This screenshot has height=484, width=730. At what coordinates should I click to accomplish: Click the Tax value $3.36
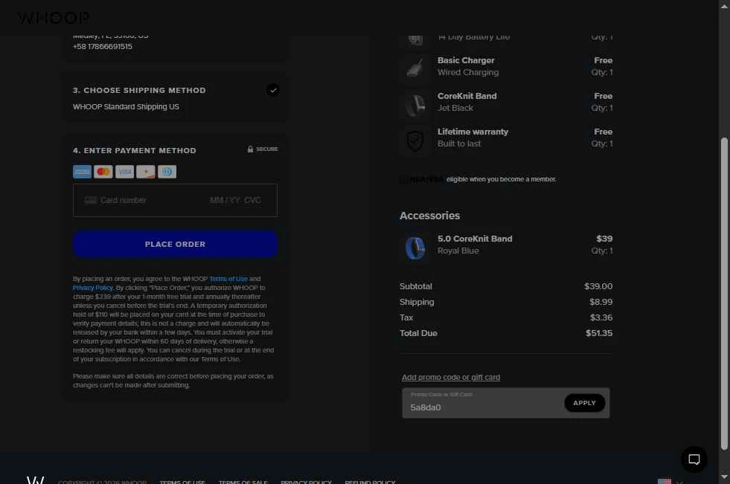click(x=601, y=317)
